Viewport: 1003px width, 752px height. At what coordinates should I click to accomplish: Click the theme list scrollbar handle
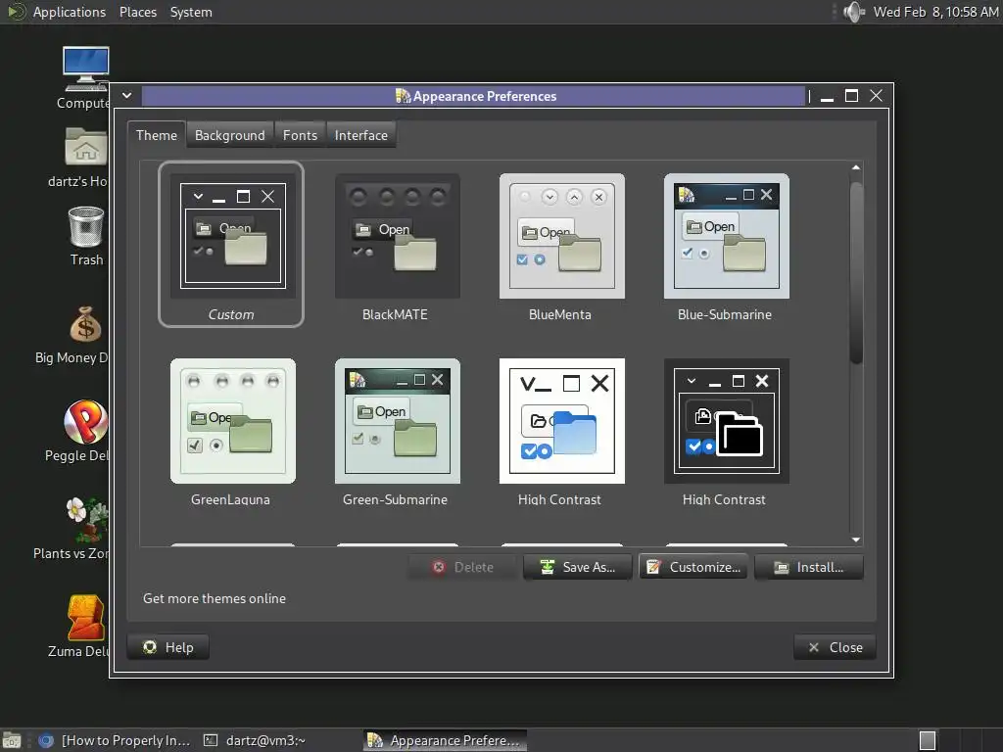(x=856, y=272)
